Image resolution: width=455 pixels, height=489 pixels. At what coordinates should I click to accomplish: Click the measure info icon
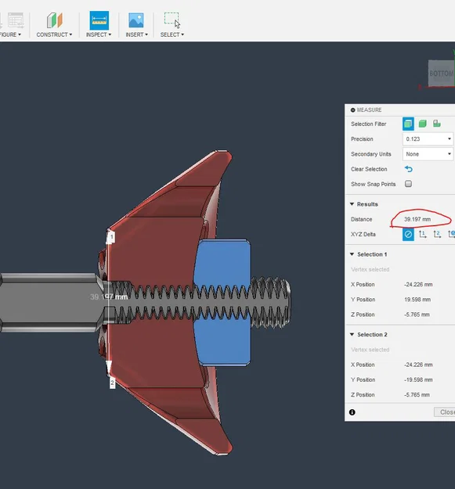(x=352, y=412)
